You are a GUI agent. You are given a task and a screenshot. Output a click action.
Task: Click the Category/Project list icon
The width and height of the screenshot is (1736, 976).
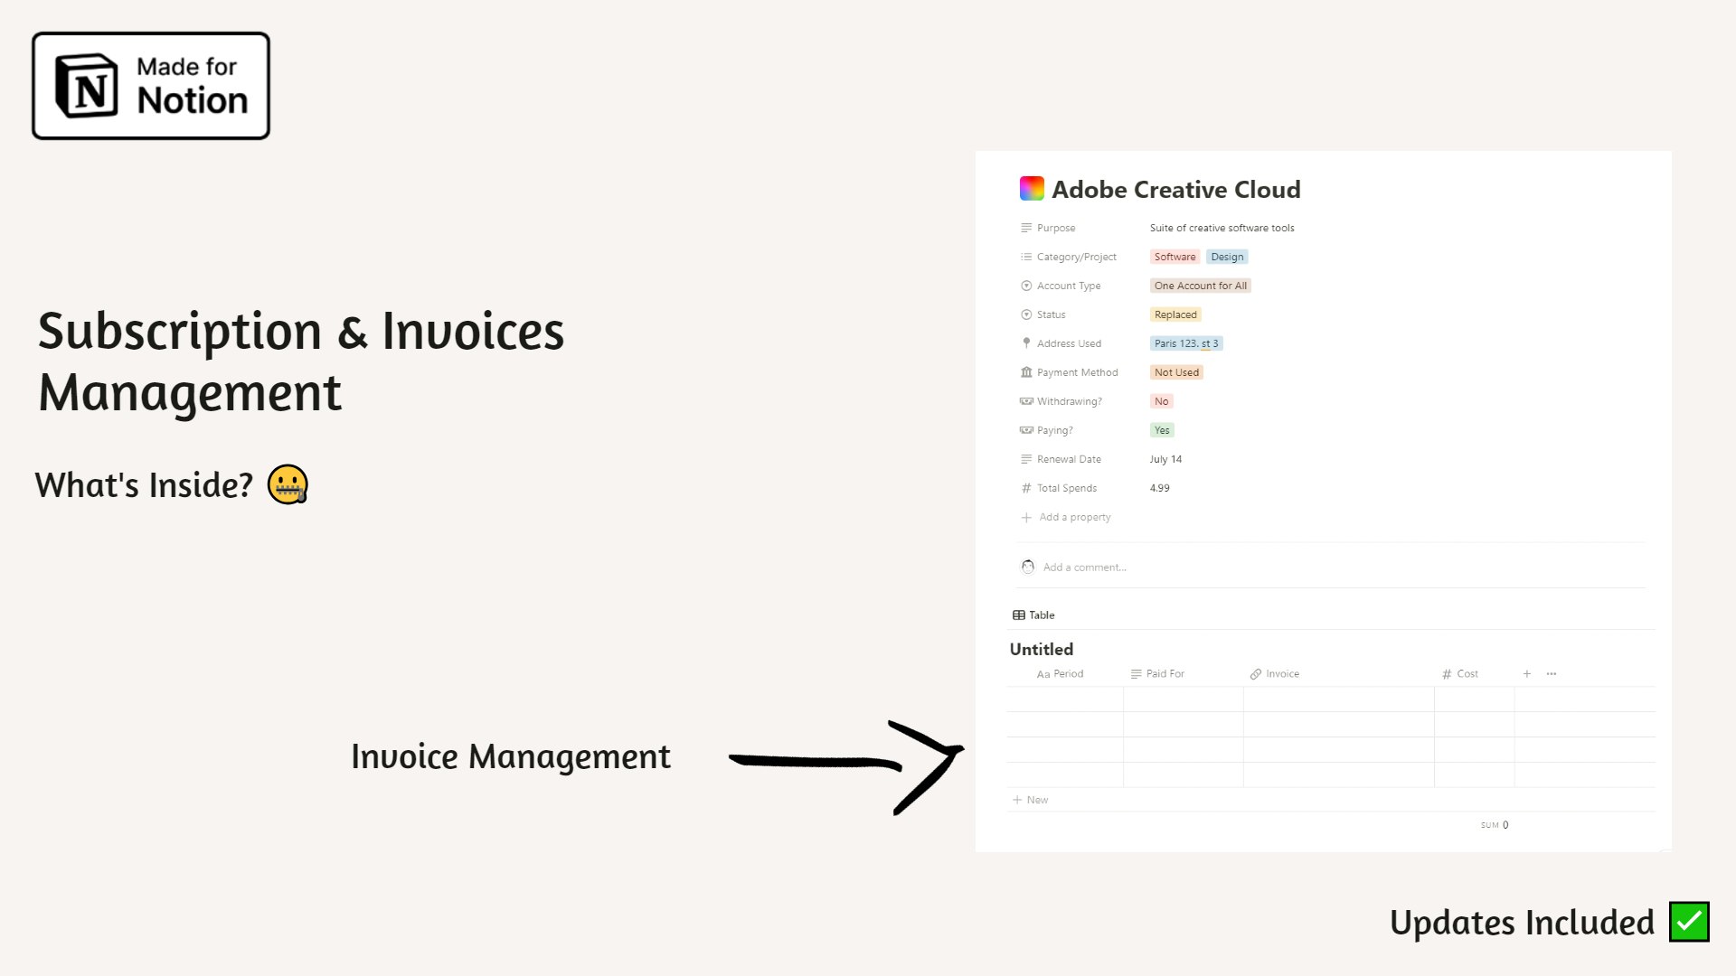coord(1026,257)
